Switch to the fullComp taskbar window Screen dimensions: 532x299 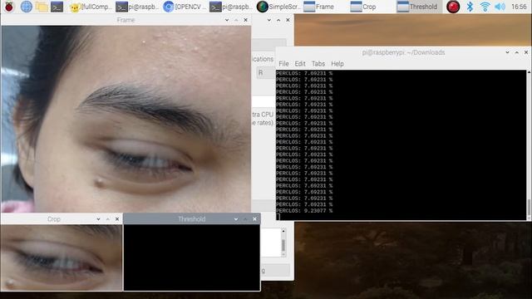click(x=90, y=7)
